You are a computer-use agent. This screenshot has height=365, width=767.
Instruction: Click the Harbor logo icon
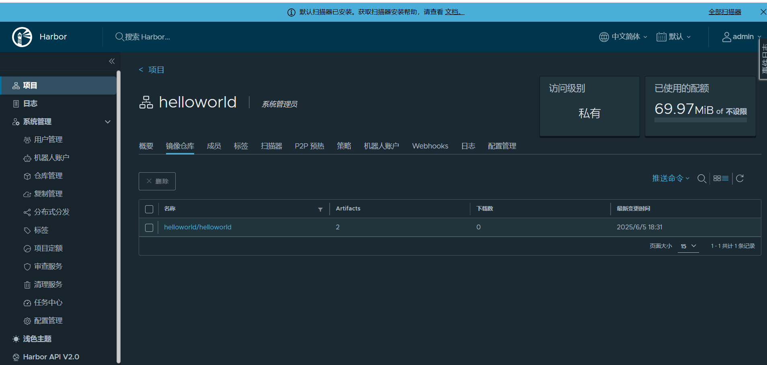pyautogui.click(x=22, y=37)
